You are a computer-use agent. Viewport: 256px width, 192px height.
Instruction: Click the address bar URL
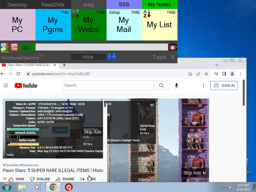coord(61,74)
